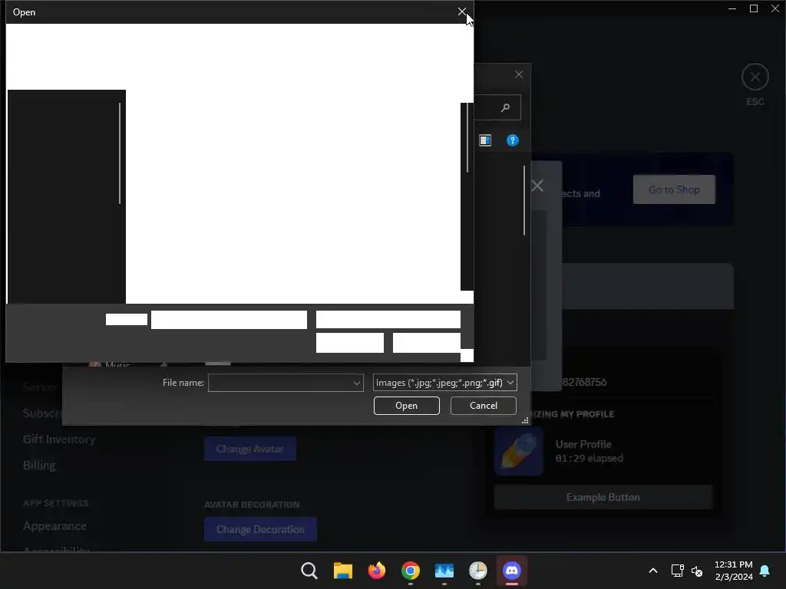Open Billing in Discord settings sidebar
Screen dimensions: 786x589
click(39, 466)
